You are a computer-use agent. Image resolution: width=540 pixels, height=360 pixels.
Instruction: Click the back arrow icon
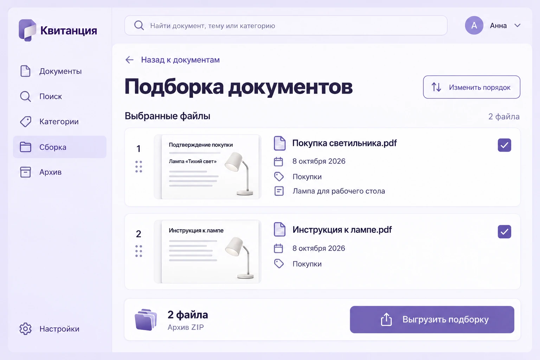click(129, 60)
